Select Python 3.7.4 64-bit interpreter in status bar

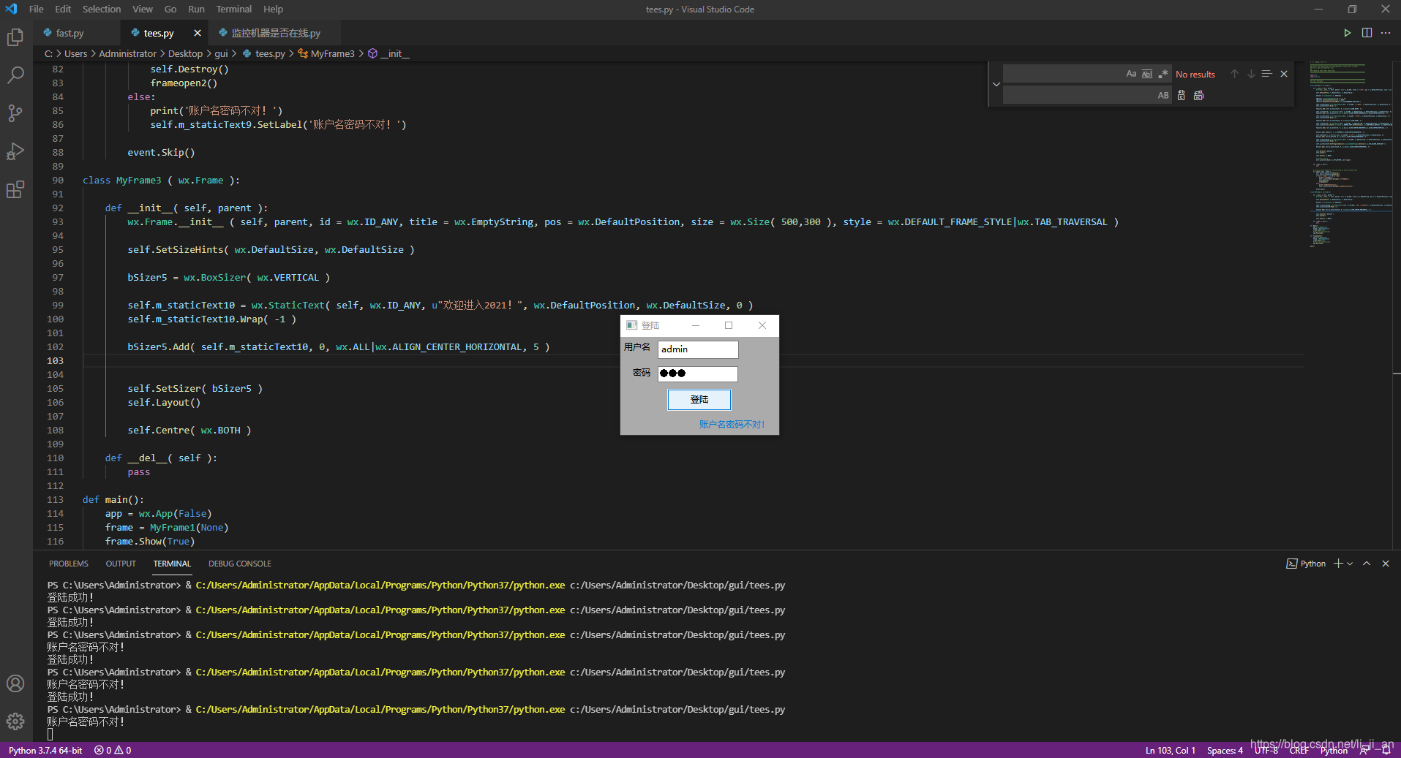tap(45, 750)
